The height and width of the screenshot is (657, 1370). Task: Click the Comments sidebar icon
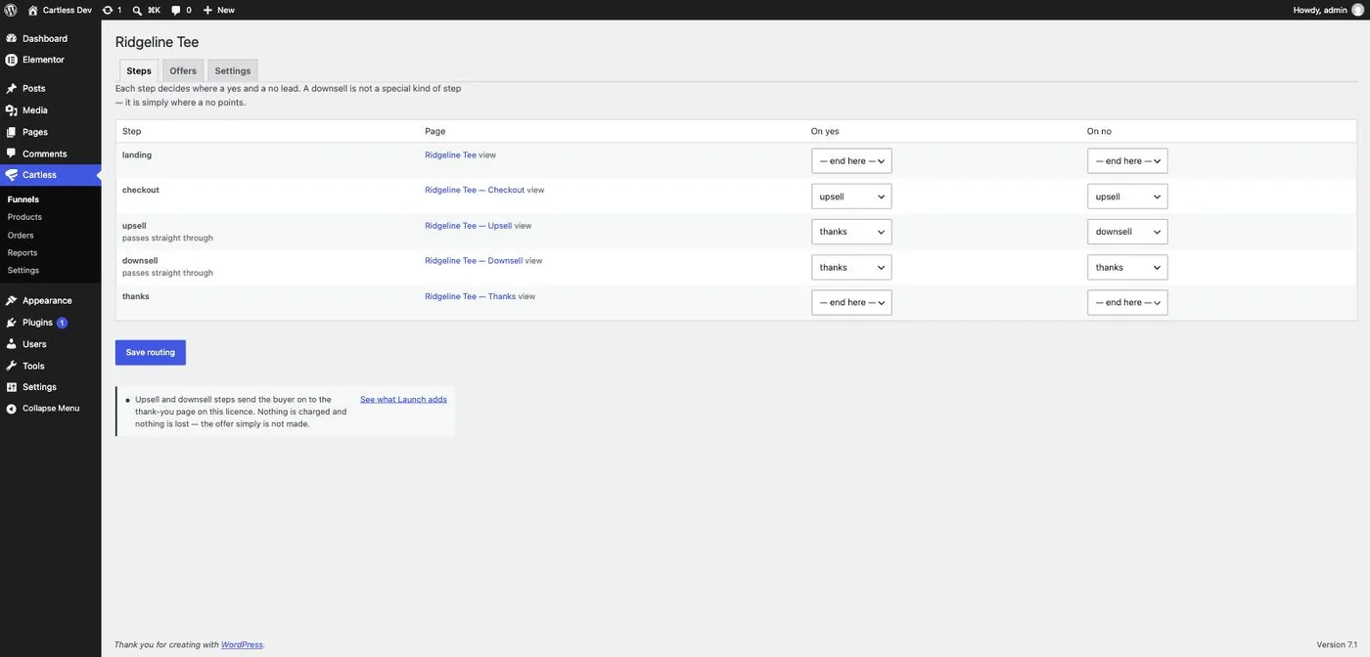[x=12, y=153]
